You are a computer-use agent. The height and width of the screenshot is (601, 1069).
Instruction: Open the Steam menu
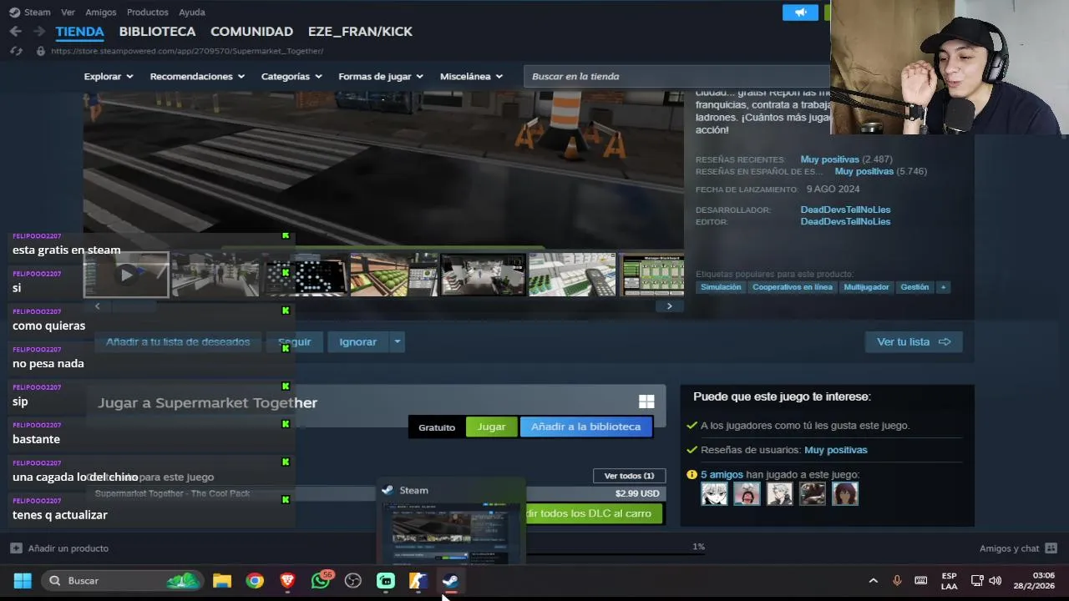point(37,13)
